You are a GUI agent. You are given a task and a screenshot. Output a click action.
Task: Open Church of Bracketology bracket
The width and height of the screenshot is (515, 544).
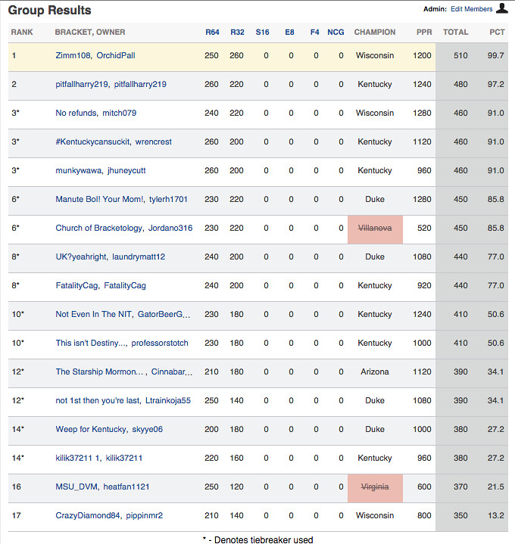[x=99, y=228]
